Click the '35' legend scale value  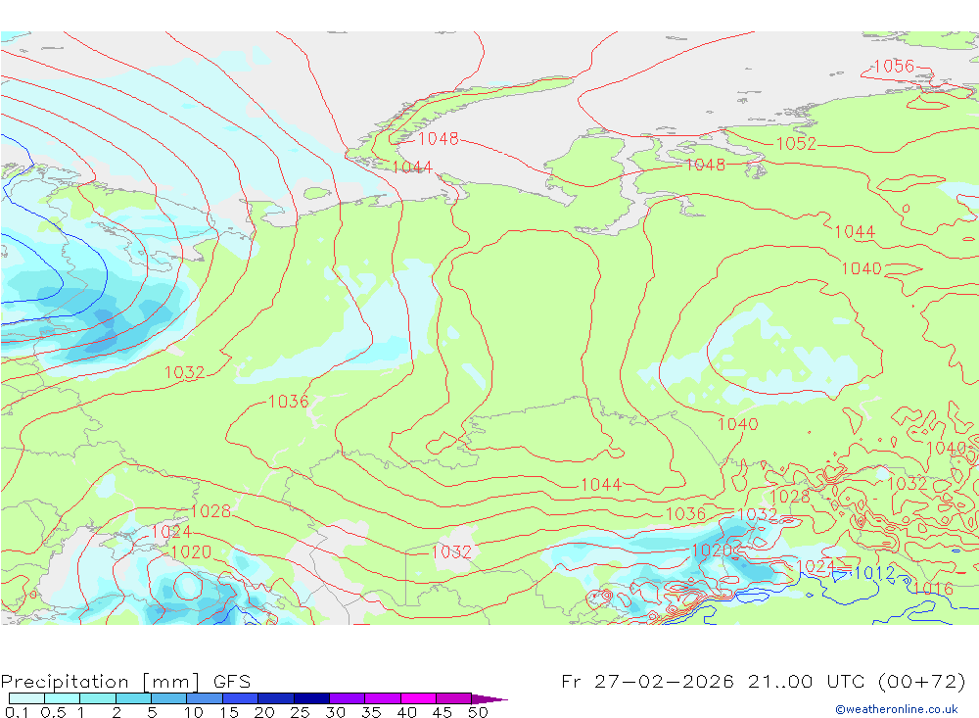371,712
